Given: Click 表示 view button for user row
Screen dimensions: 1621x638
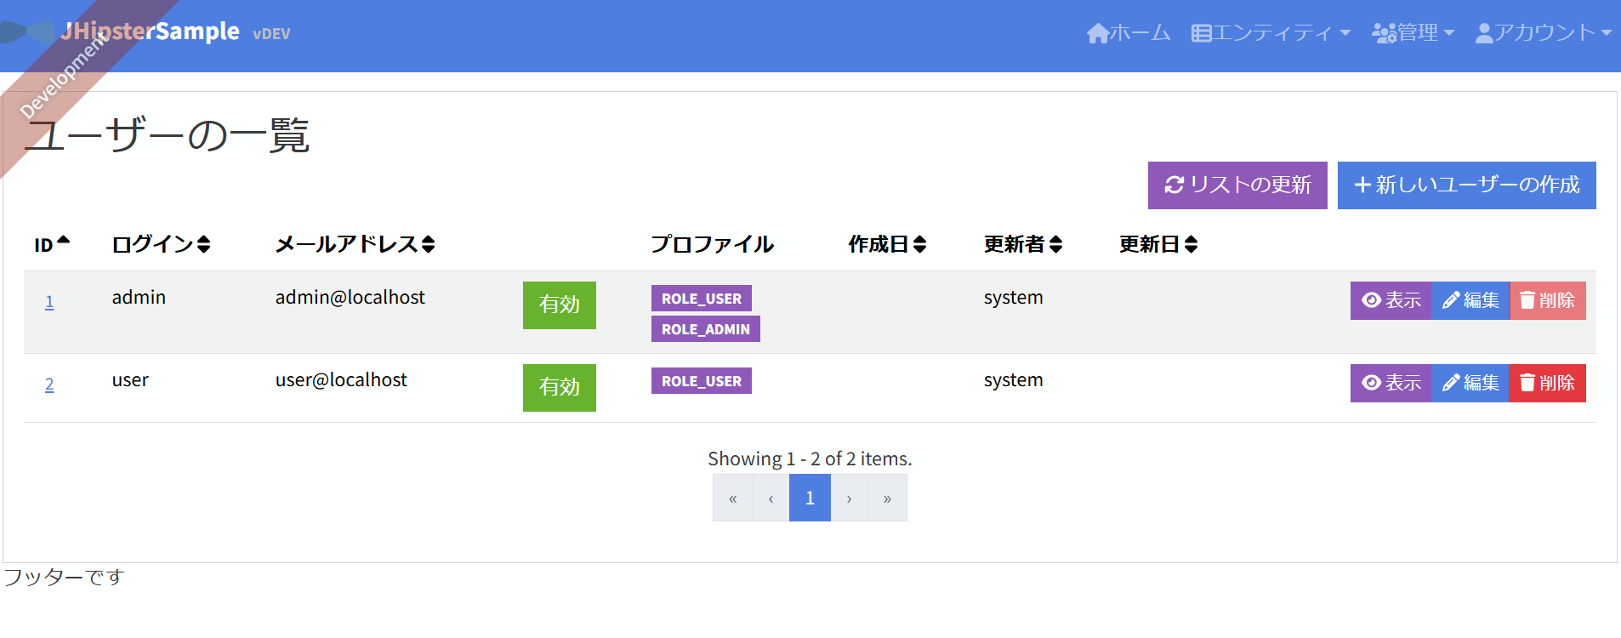Looking at the screenshot, I should 1391,383.
